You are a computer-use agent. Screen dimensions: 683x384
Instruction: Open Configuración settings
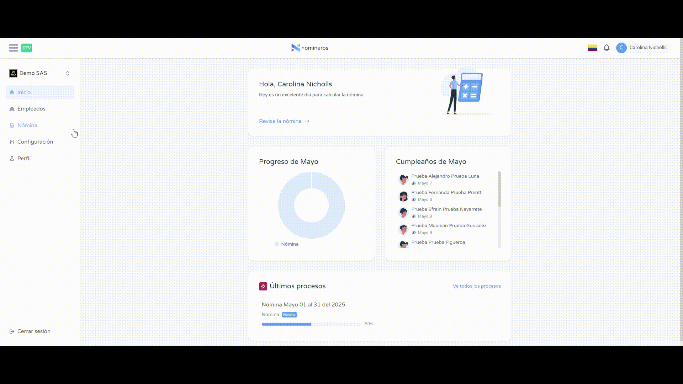(35, 142)
